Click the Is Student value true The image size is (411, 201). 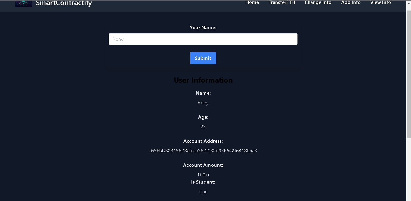(203, 191)
